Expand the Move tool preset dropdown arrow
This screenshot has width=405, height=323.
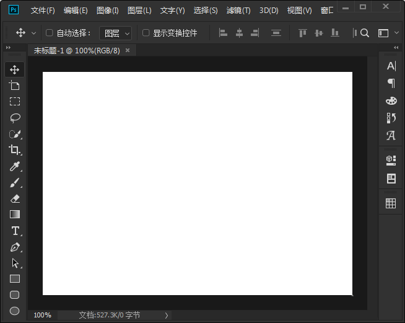click(x=33, y=33)
